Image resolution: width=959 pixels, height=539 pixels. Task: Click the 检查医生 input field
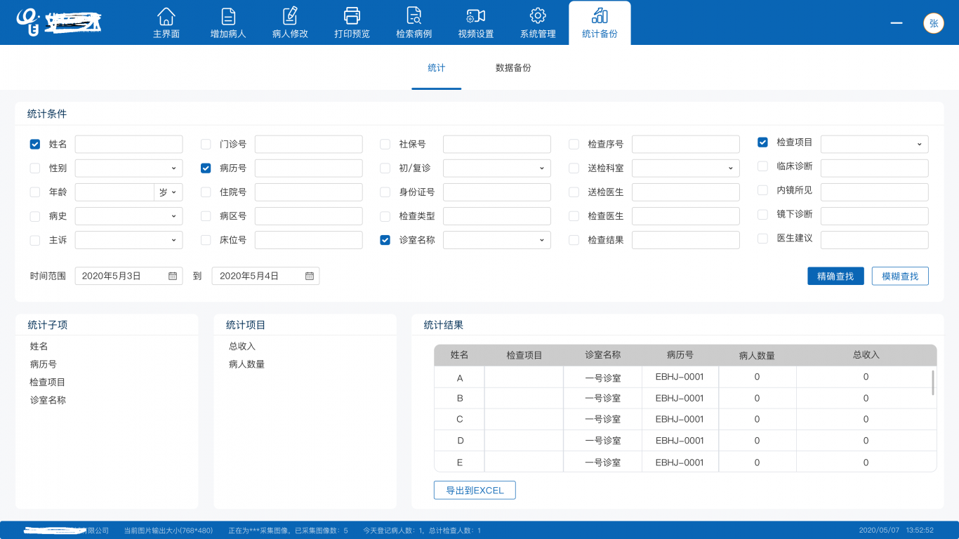click(x=686, y=215)
